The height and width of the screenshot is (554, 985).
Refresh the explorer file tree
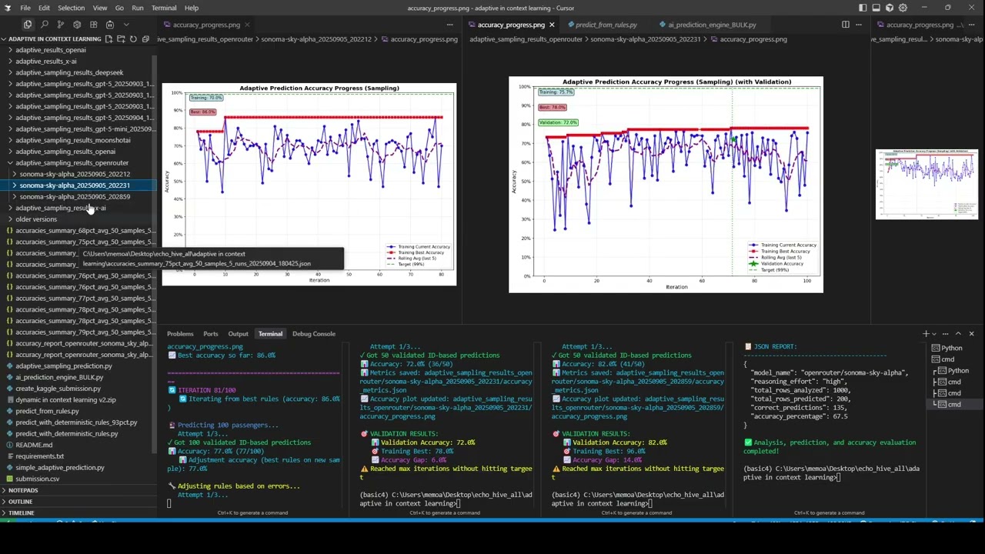[x=133, y=38]
